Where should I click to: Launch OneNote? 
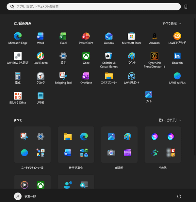(86, 78)
